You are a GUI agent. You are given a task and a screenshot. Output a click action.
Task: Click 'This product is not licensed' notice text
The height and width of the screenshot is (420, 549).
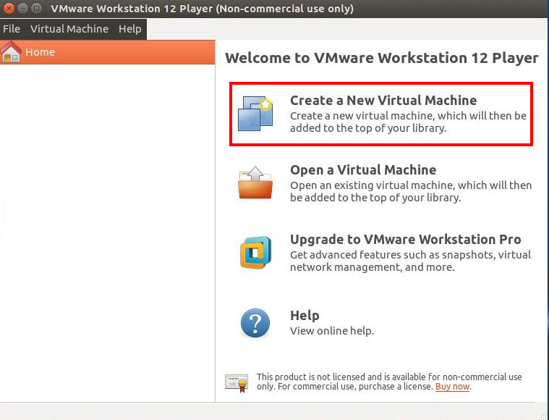tap(389, 382)
